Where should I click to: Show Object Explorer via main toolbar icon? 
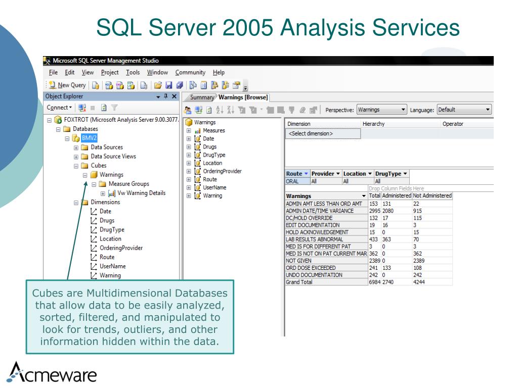point(214,85)
